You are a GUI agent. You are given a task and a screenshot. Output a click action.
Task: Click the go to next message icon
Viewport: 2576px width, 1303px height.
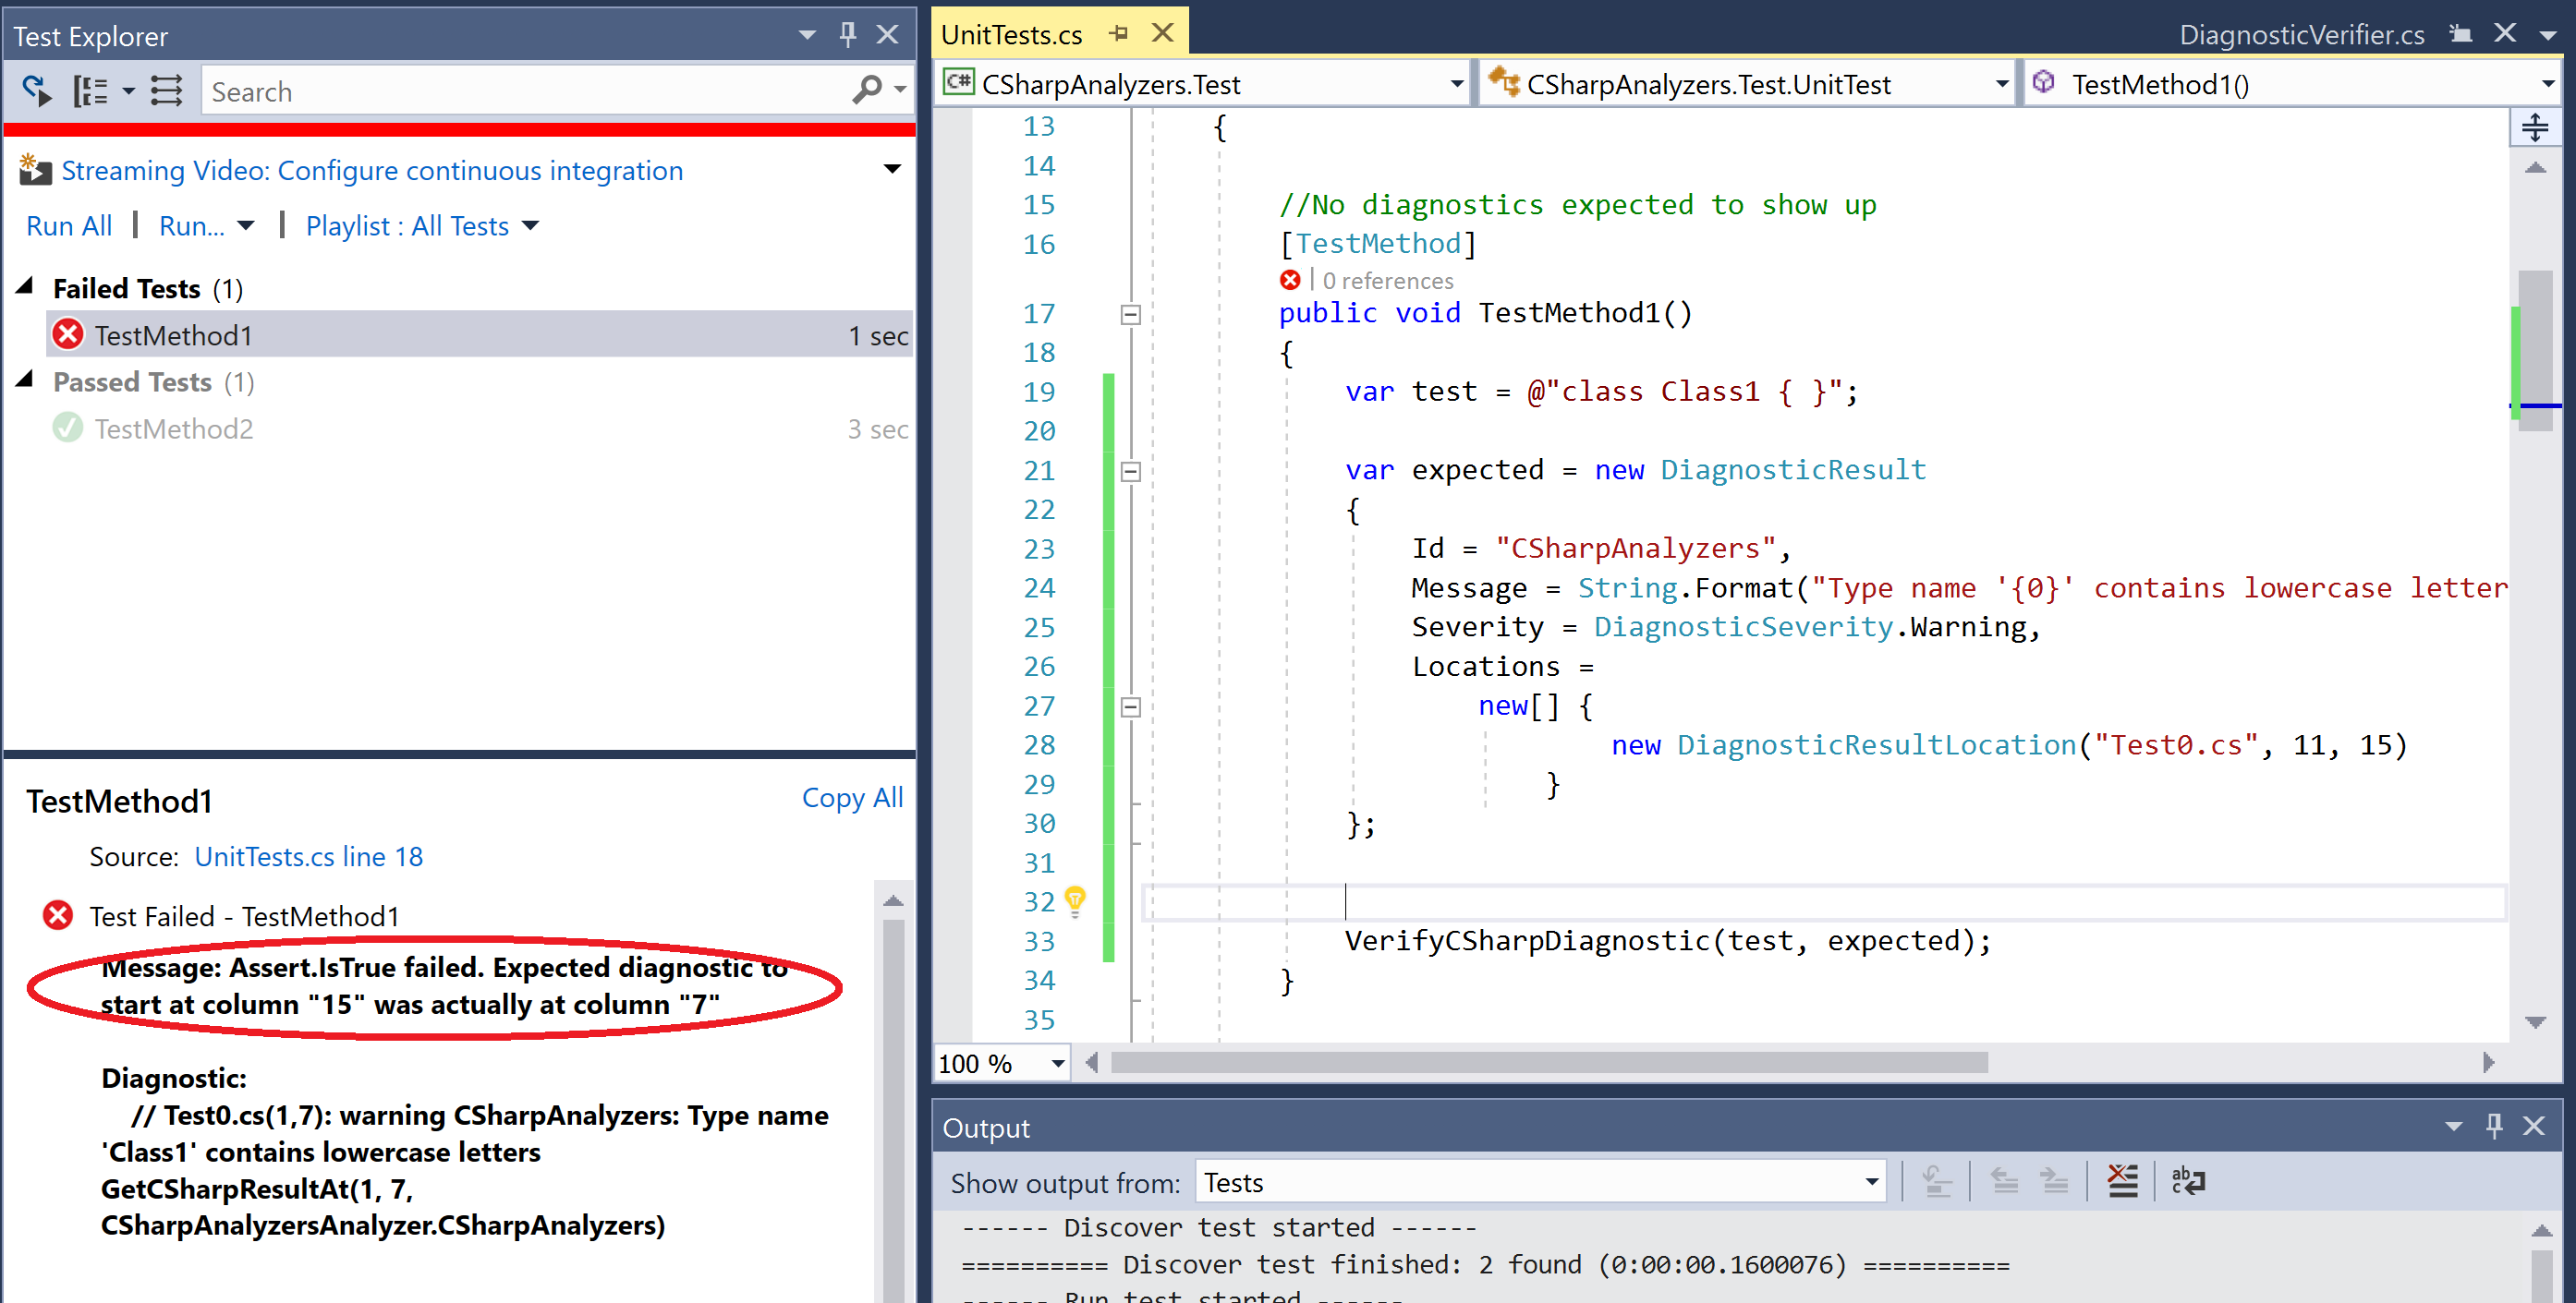click(x=2054, y=1181)
